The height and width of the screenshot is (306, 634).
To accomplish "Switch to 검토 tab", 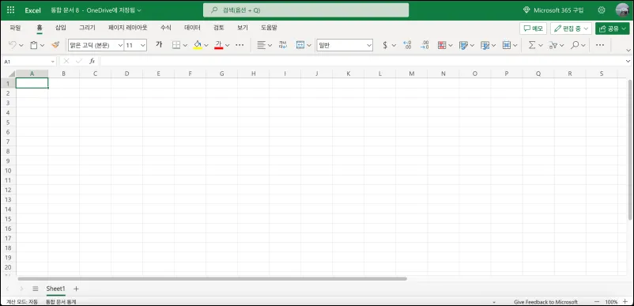I will click(219, 28).
